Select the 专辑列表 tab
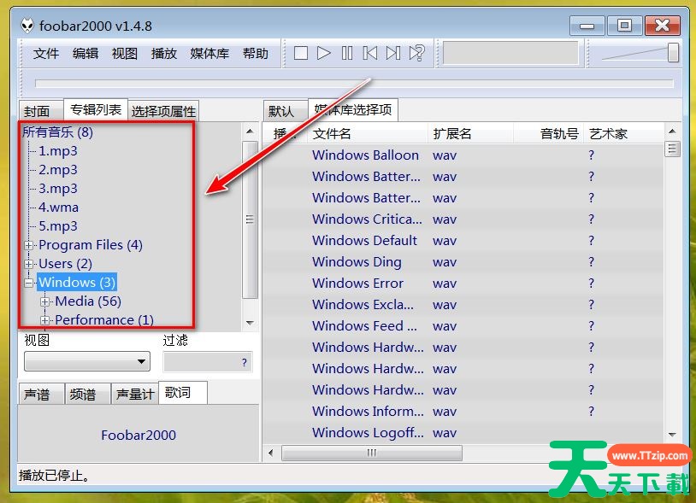This screenshot has height=503, width=696. tap(96, 109)
